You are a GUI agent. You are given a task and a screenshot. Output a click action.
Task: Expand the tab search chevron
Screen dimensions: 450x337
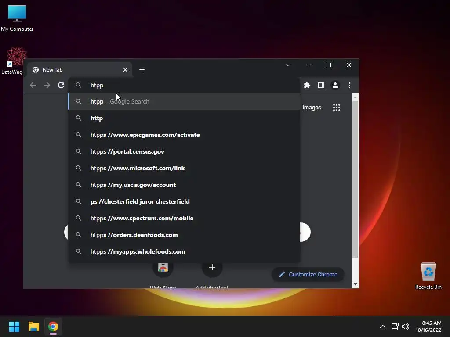(288, 65)
